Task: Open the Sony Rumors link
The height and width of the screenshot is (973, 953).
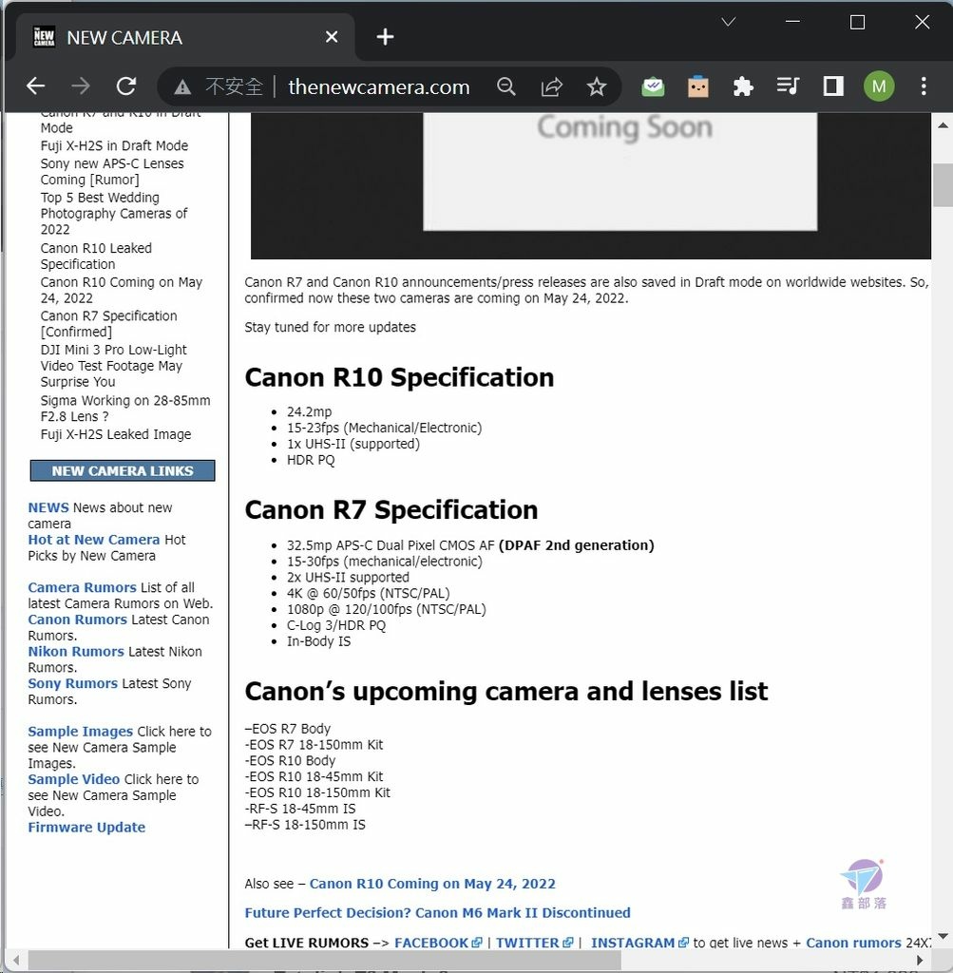Action: [x=72, y=683]
